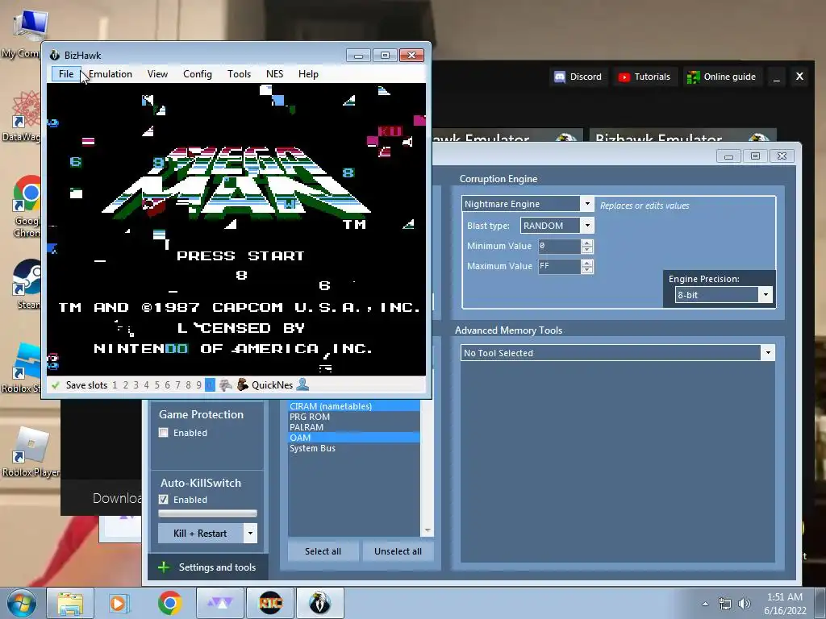Open Tools menu in BizHawk
This screenshot has height=619, width=826.
[239, 74]
